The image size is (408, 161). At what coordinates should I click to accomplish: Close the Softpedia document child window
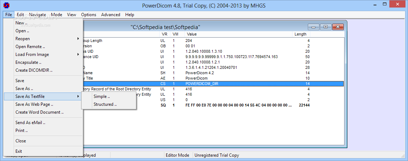tap(338, 27)
